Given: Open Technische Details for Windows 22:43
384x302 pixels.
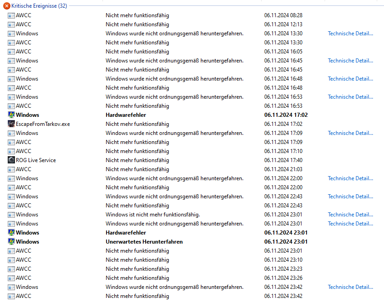Looking at the screenshot, I should [x=350, y=196].
